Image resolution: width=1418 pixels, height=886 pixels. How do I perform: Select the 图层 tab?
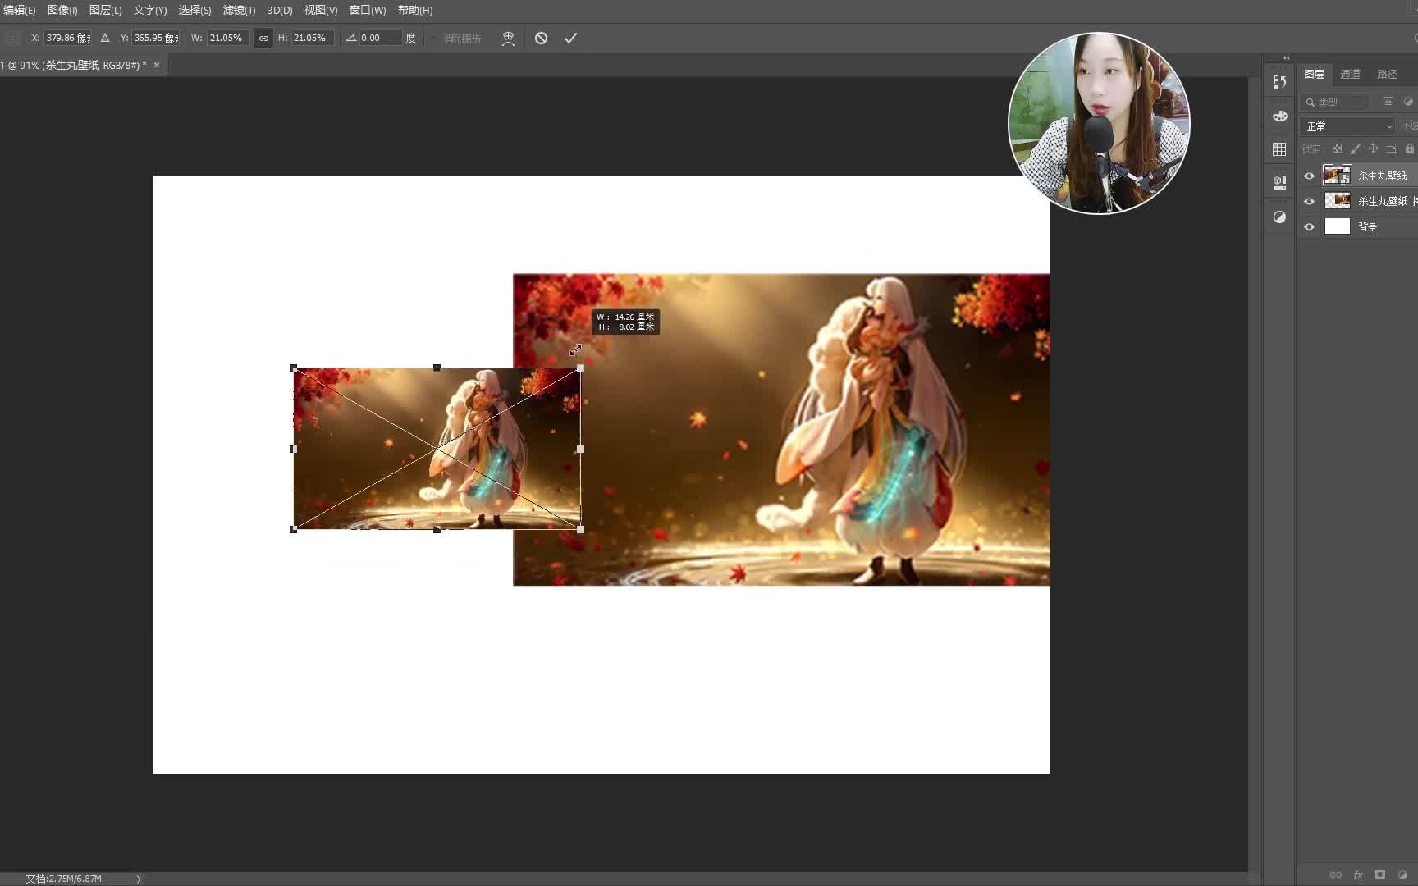click(1314, 74)
